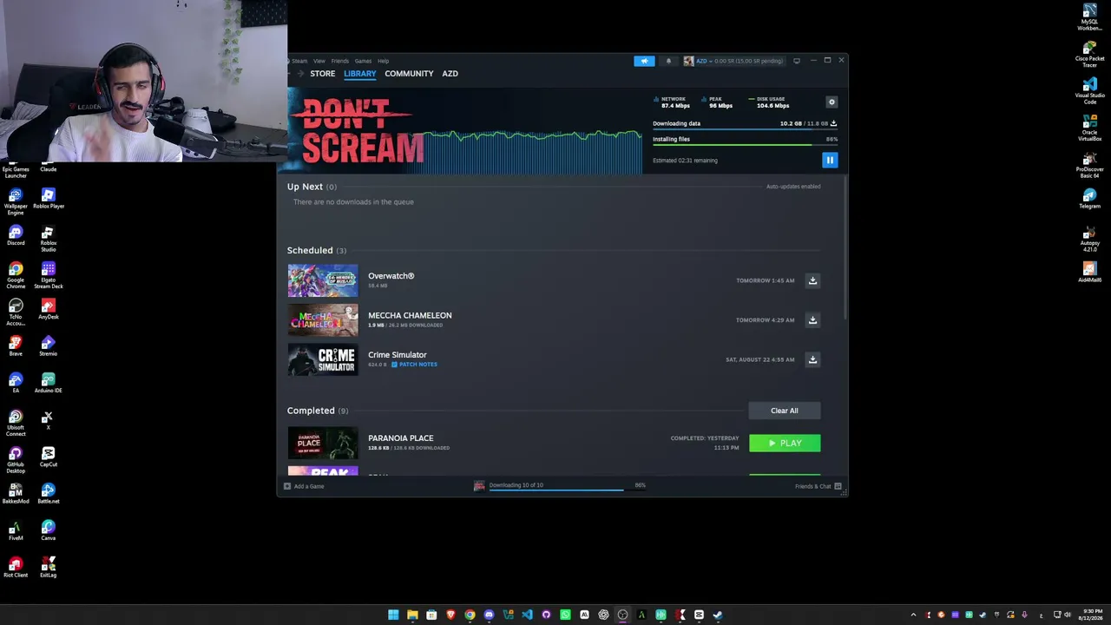The image size is (1111, 625).
Task: Clear All completed downloads
Action: pos(784,411)
